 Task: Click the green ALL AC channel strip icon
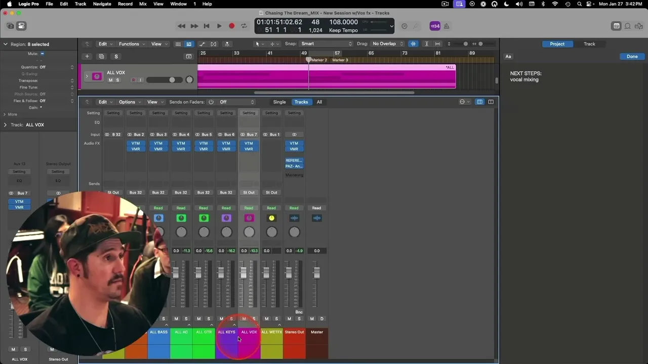181,218
